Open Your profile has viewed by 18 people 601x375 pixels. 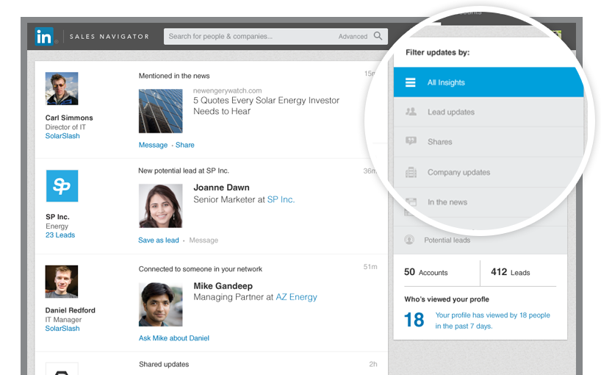492,321
